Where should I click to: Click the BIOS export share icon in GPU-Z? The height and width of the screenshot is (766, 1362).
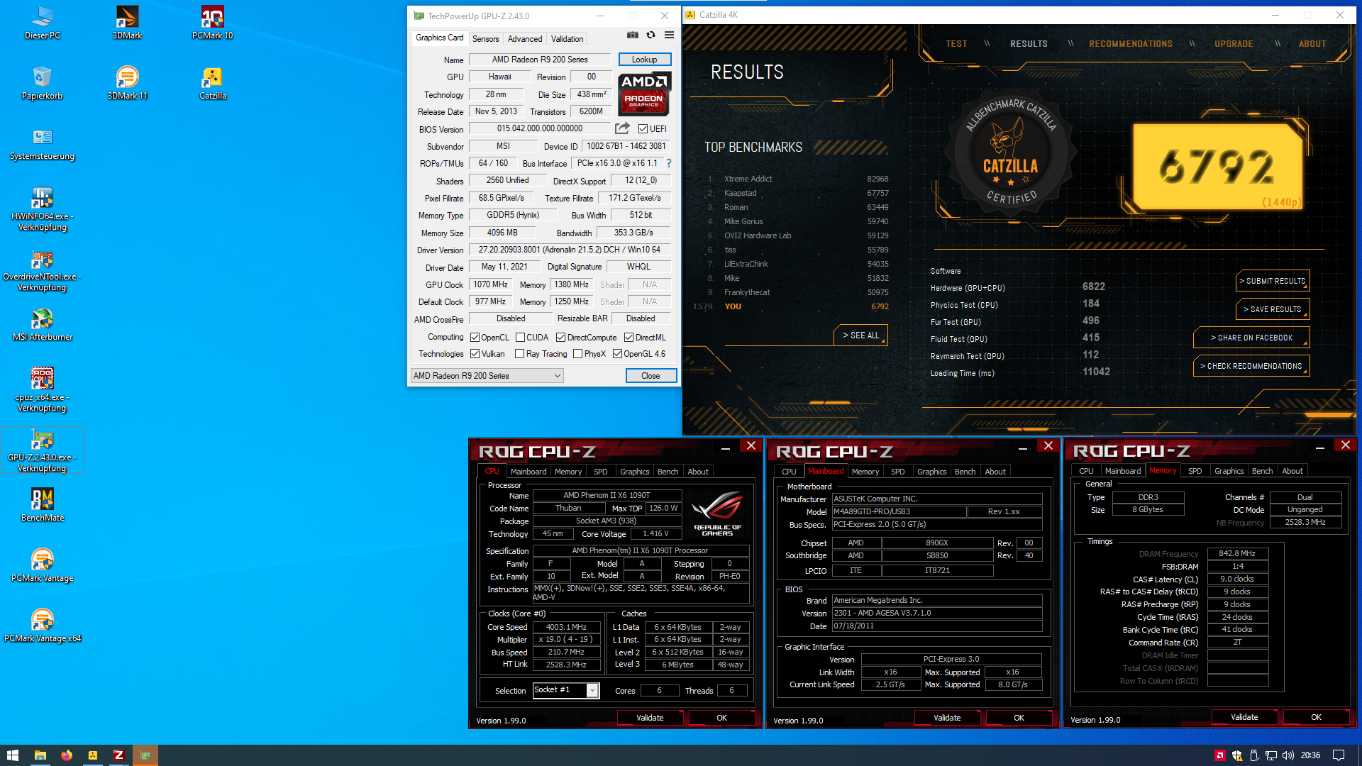(622, 128)
